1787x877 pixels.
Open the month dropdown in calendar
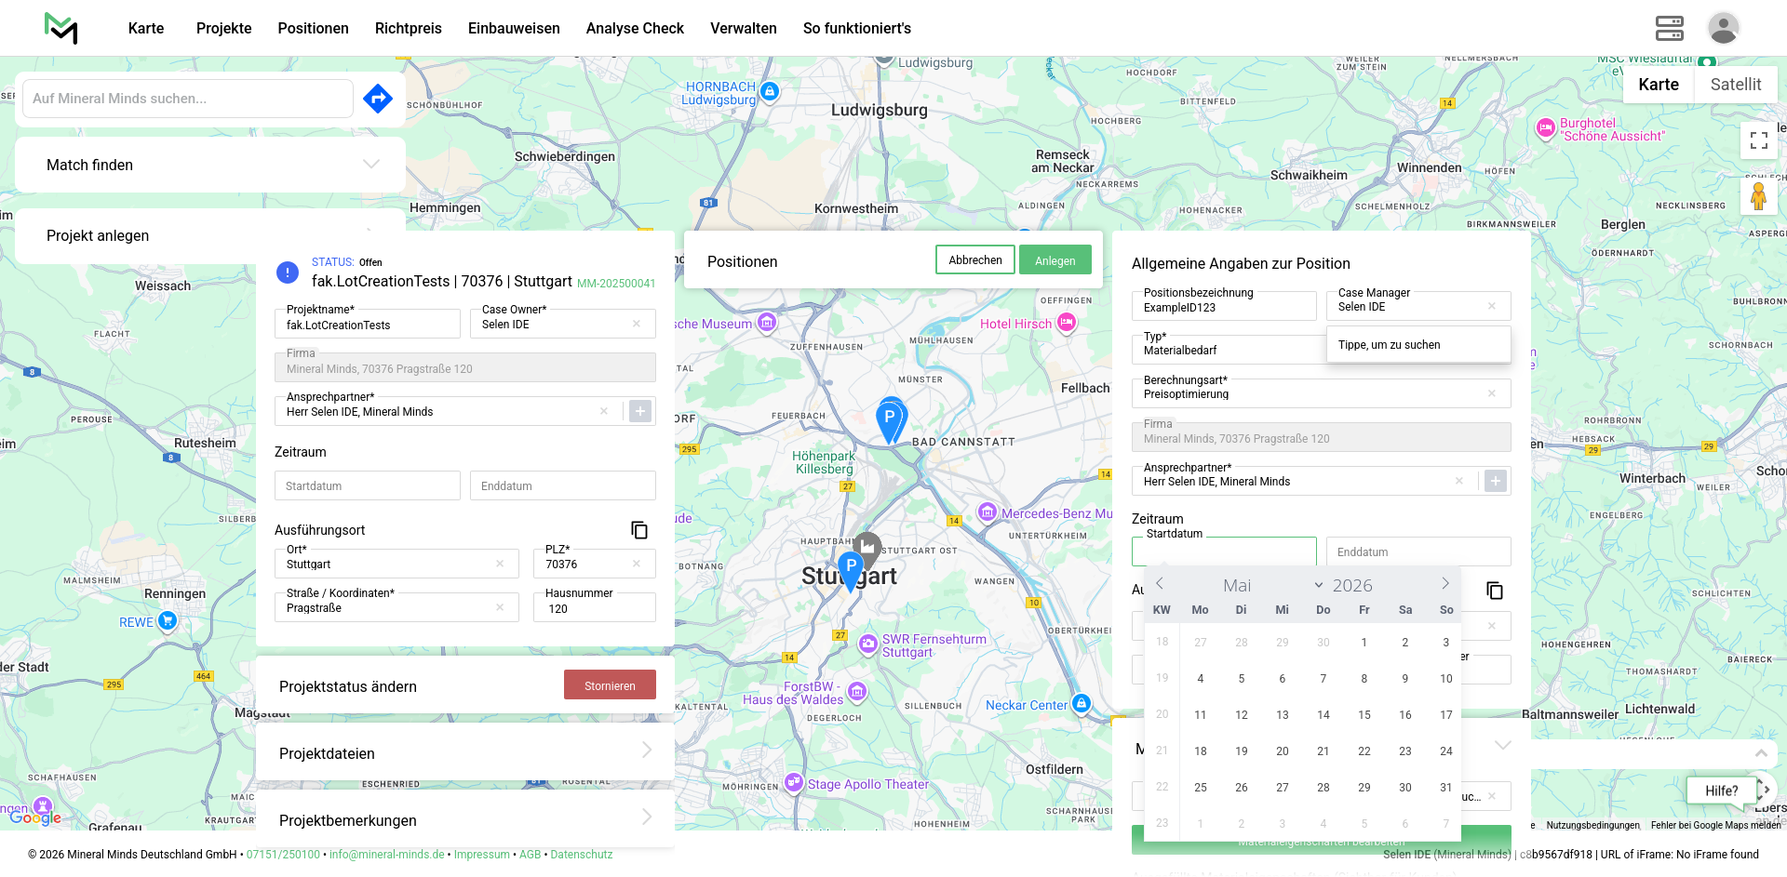(x=1318, y=585)
